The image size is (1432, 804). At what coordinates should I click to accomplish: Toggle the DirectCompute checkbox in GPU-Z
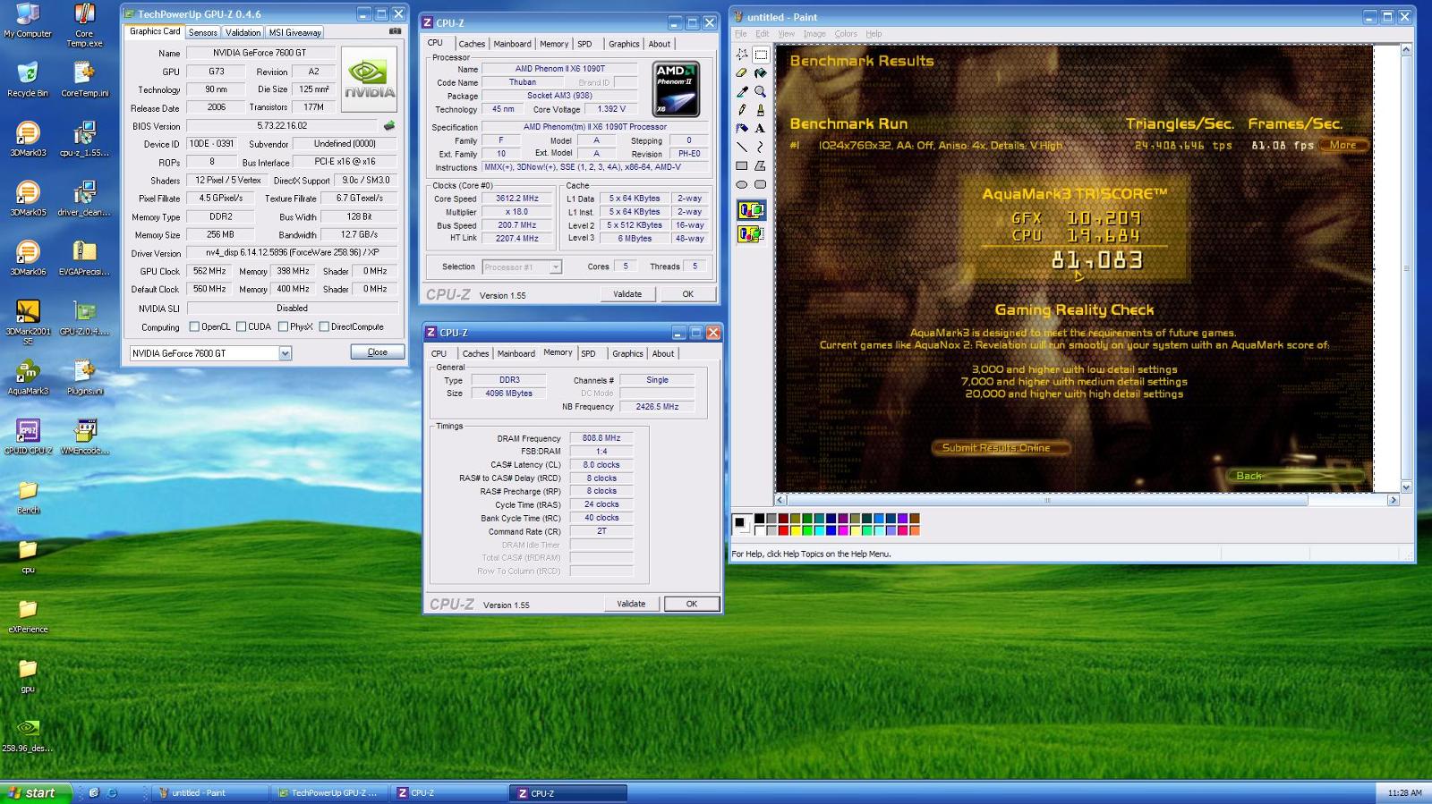(324, 327)
